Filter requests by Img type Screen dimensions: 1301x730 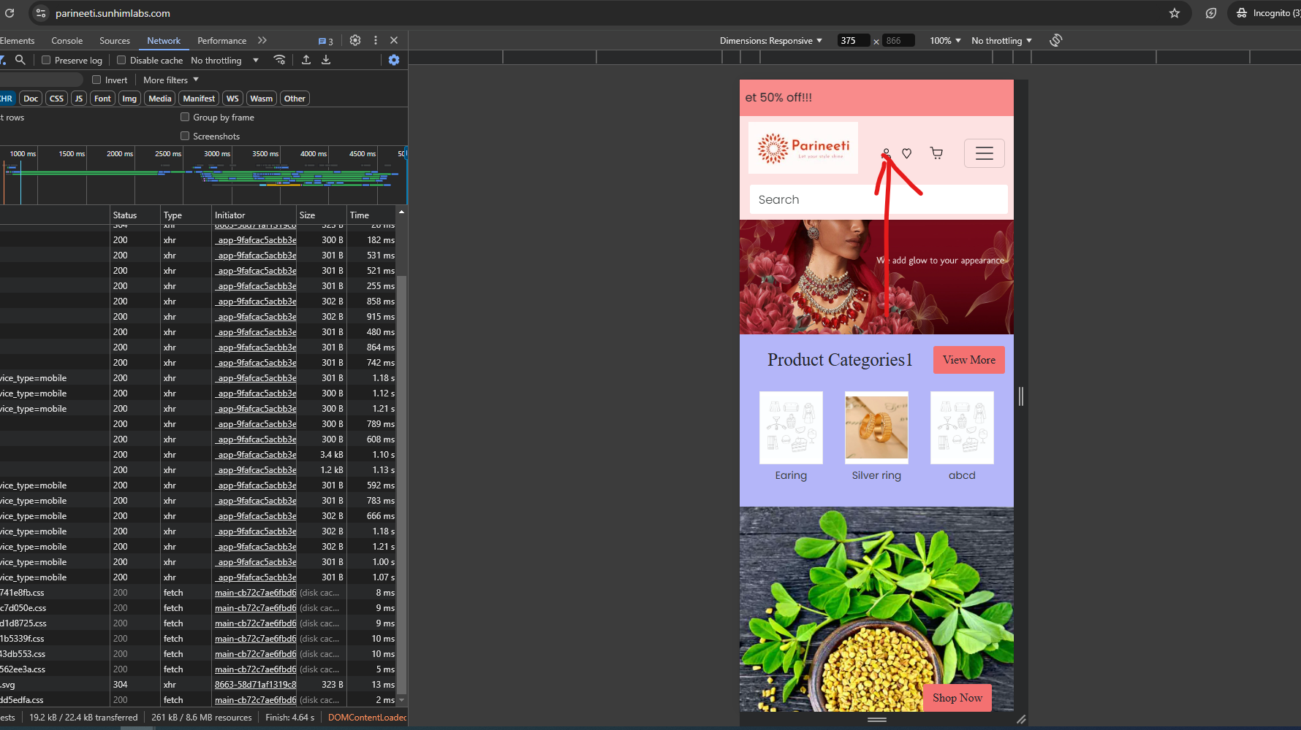pyautogui.click(x=129, y=99)
